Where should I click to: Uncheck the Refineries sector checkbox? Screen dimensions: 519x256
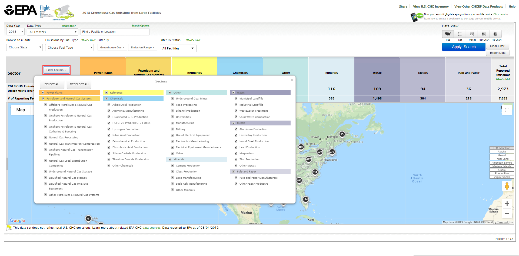pos(107,92)
